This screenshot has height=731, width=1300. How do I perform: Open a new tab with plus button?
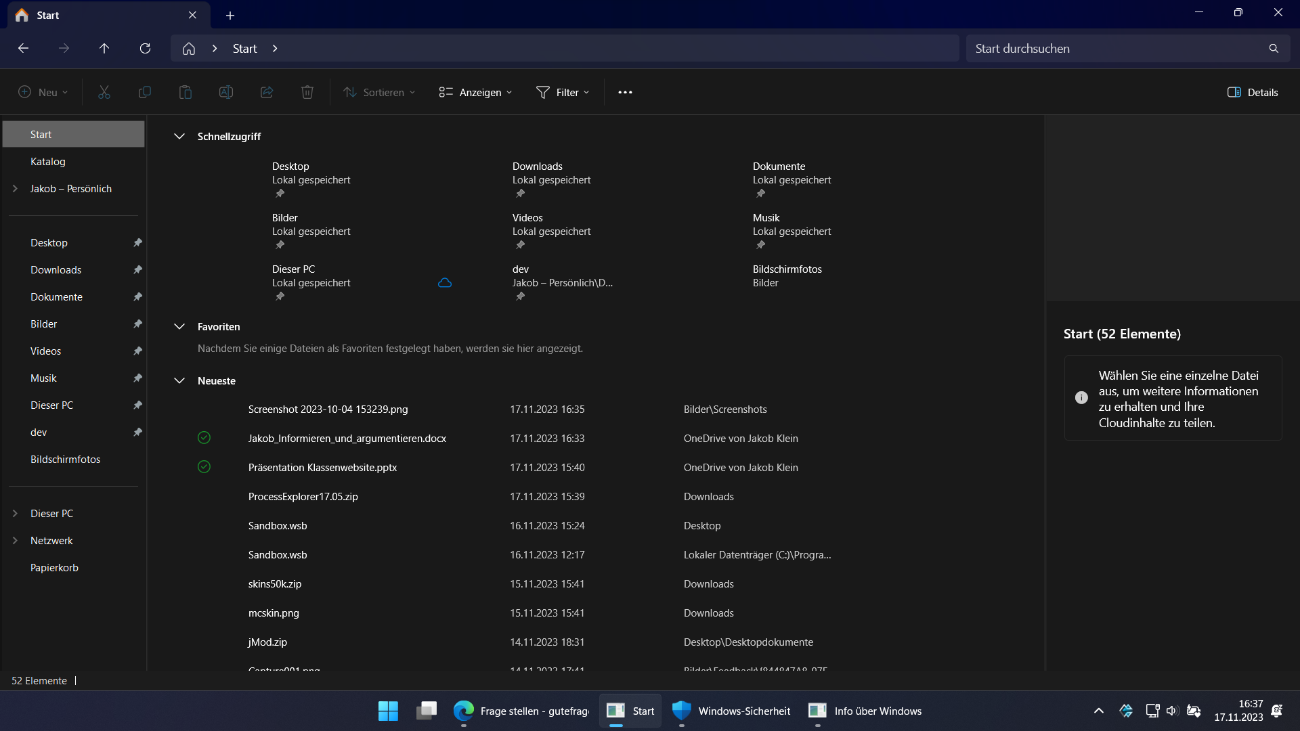(x=230, y=15)
